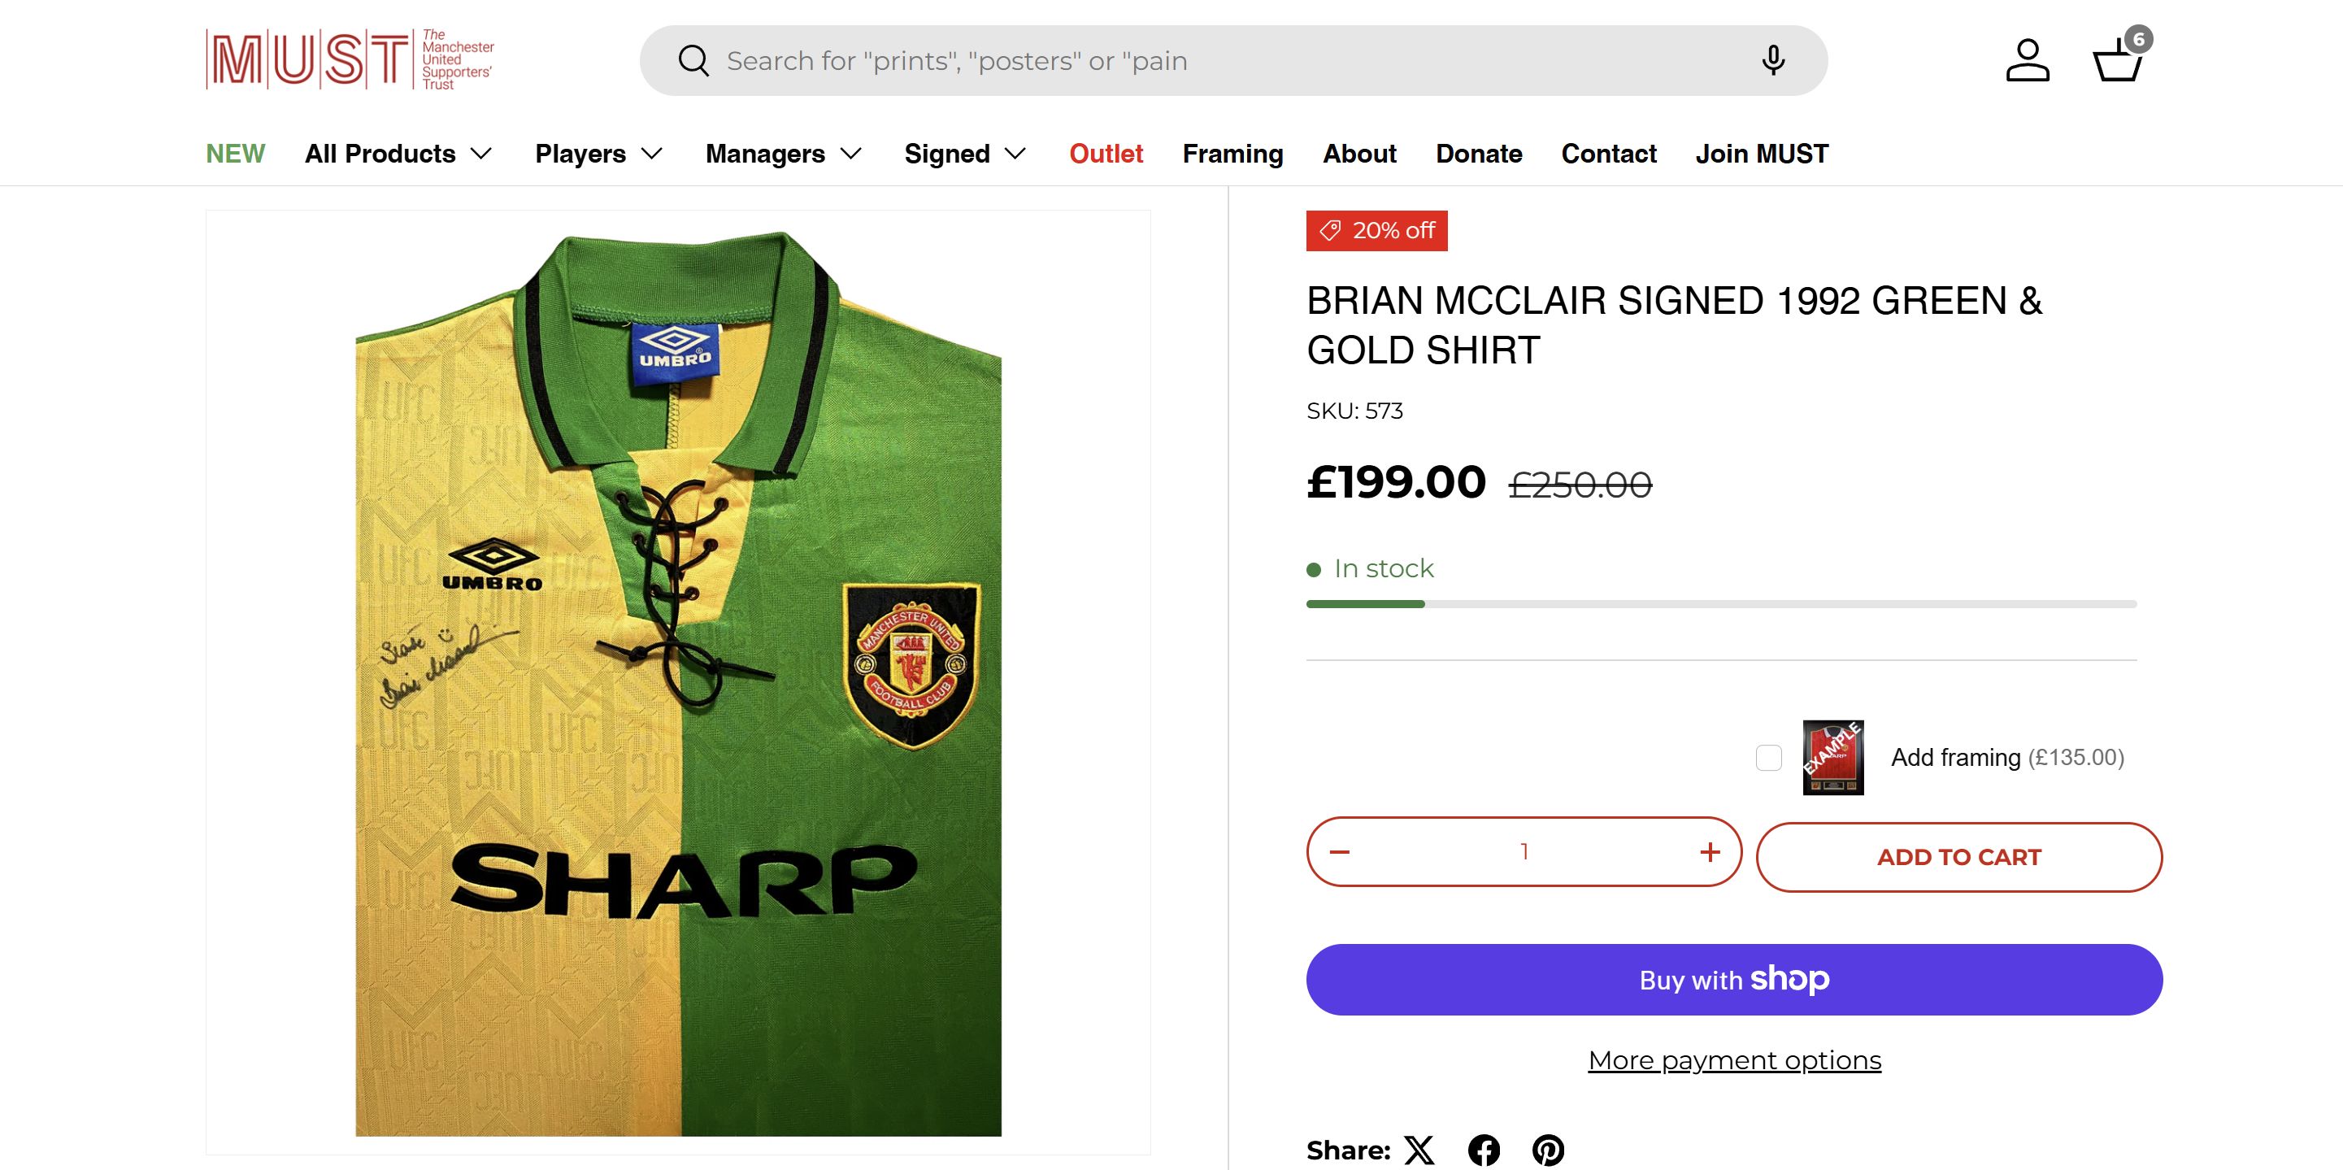Click the framing example thumbnail

coord(1832,757)
